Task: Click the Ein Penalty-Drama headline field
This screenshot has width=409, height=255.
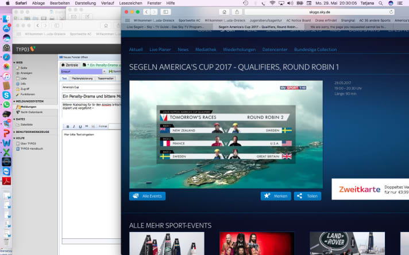Action: point(91,96)
